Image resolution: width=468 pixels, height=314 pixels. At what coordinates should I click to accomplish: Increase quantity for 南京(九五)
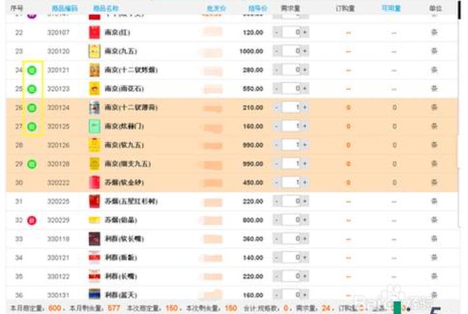(305, 51)
